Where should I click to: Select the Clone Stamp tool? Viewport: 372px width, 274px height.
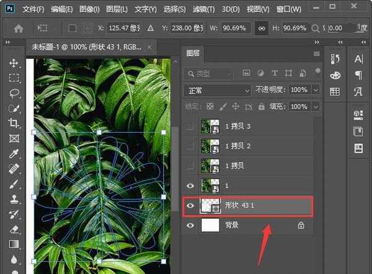14,199
